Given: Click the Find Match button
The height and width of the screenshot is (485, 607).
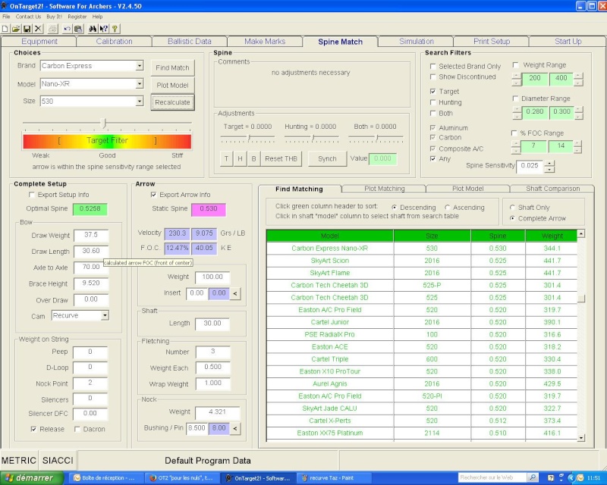Looking at the screenshot, I should click(172, 67).
